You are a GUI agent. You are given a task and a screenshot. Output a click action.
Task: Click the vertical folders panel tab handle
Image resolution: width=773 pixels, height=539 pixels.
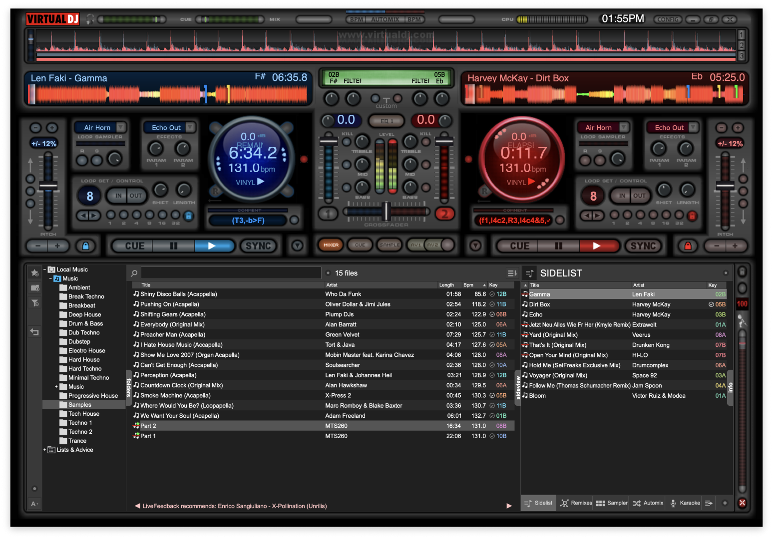click(x=128, y=387)
